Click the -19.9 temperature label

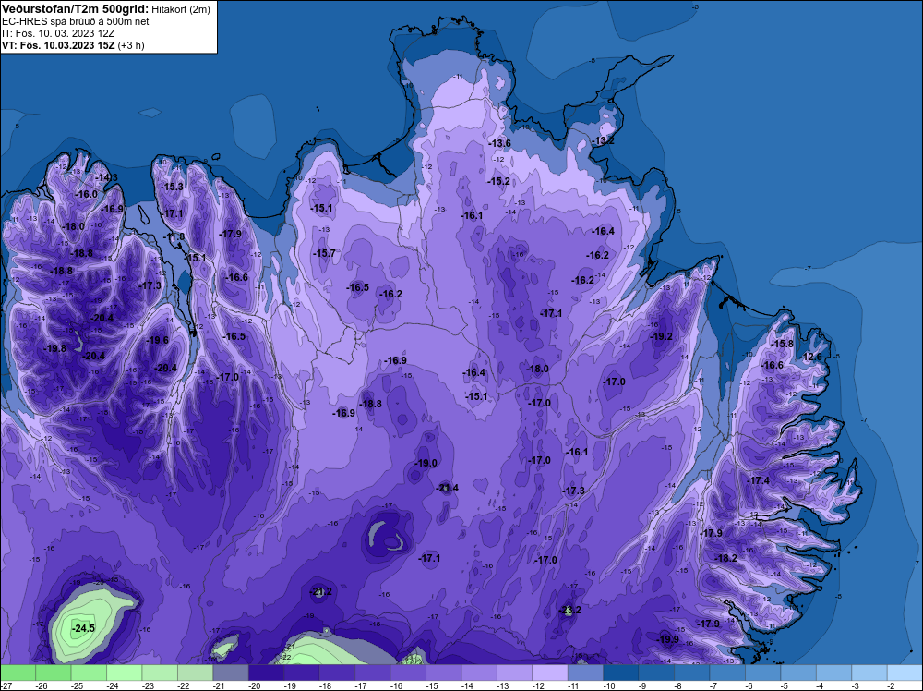click(667, 639)
